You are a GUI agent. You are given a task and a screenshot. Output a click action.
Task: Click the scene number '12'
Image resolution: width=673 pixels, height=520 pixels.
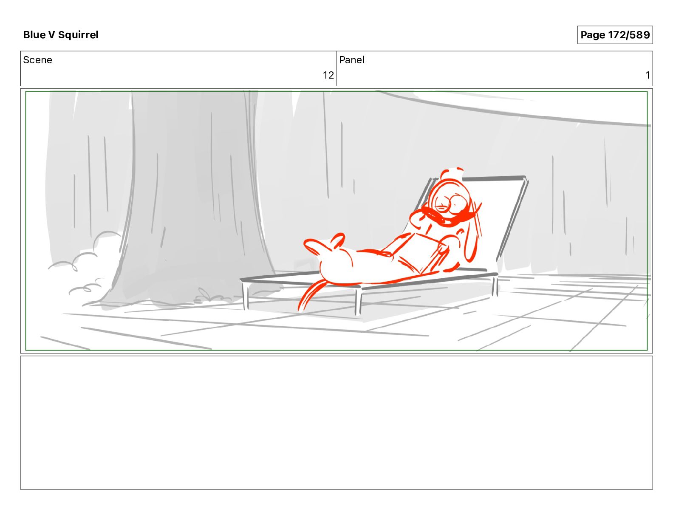pos(328,75)
